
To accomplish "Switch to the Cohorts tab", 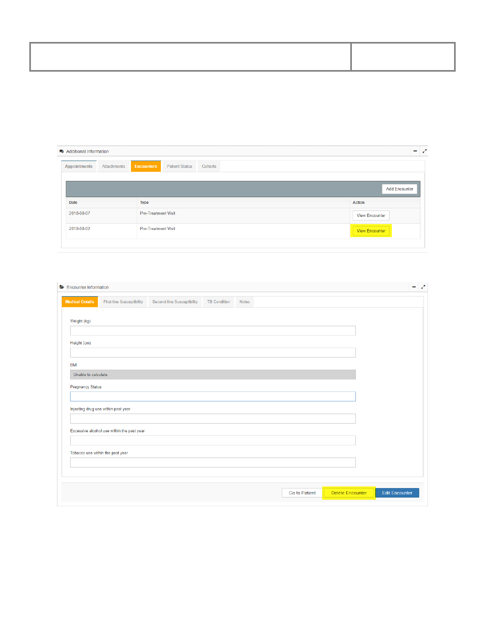I will (209, 167).
